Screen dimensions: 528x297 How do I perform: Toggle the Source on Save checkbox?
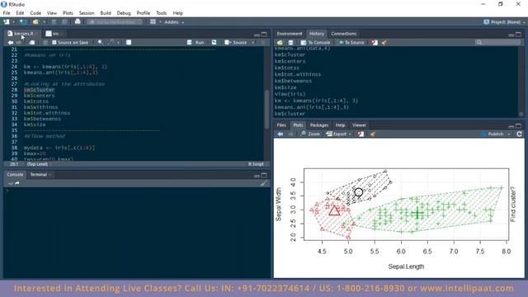click(x=54, y=42)
